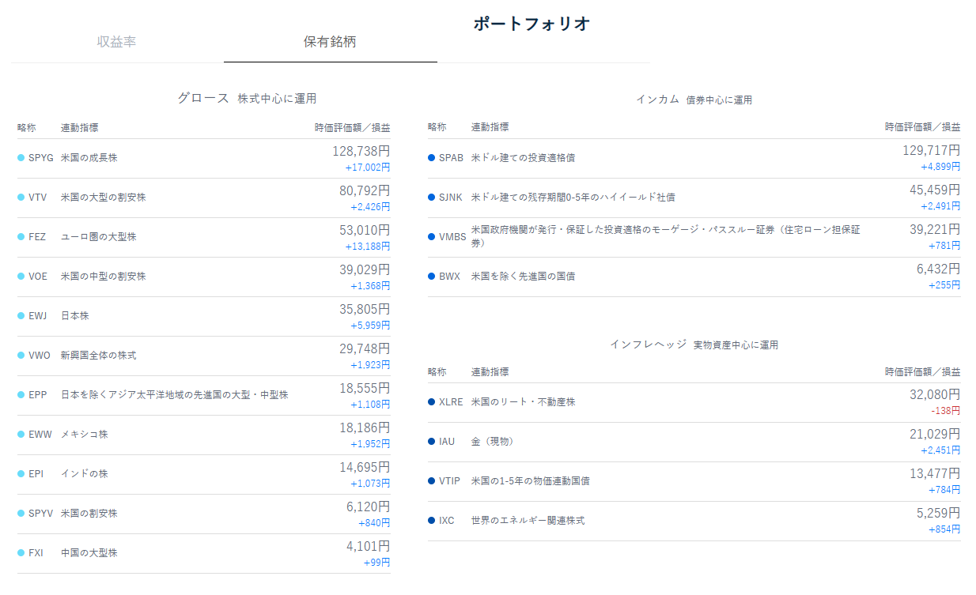976x595 pixels.
Task: Click the dark-blue dot beside XLRE
Action: [432, 401]
